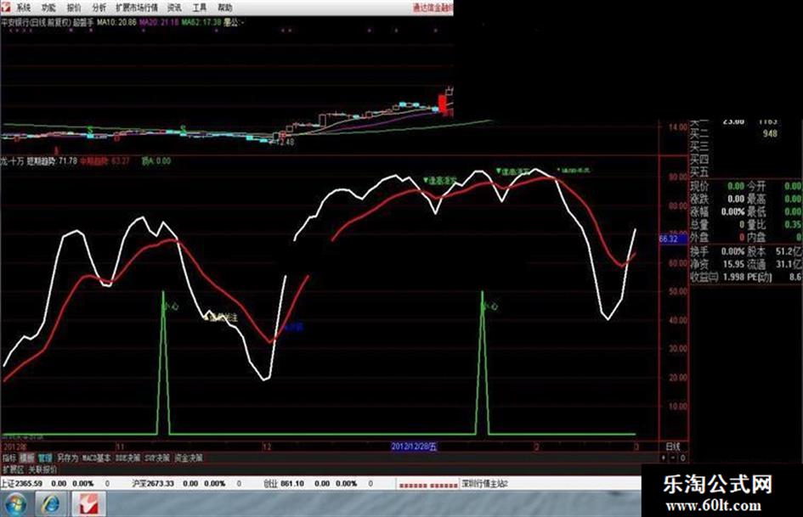Screen dimensions: 803x517
Task: Switch to the SUP决策 template
Action: [x=157, y=458]
